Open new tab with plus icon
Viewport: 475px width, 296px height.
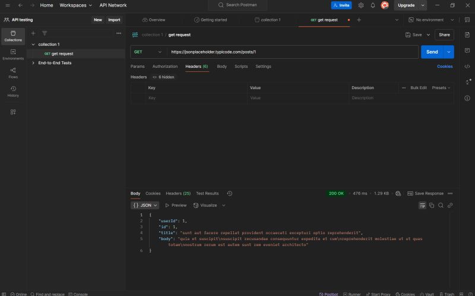359,20
